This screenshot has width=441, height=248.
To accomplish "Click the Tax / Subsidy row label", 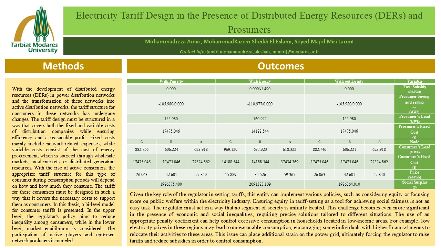I will [x=414, y=89].
